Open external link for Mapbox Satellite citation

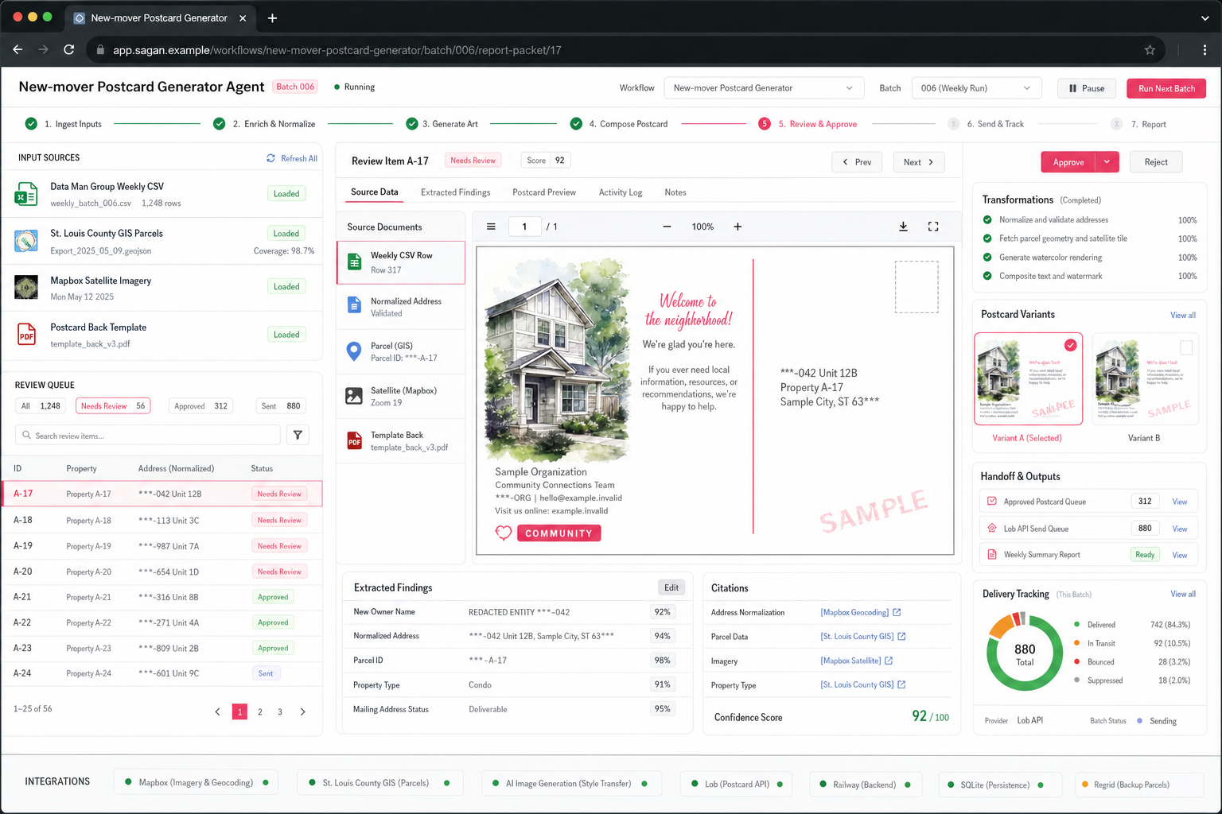pyautogui.click(x=889, y=661)
